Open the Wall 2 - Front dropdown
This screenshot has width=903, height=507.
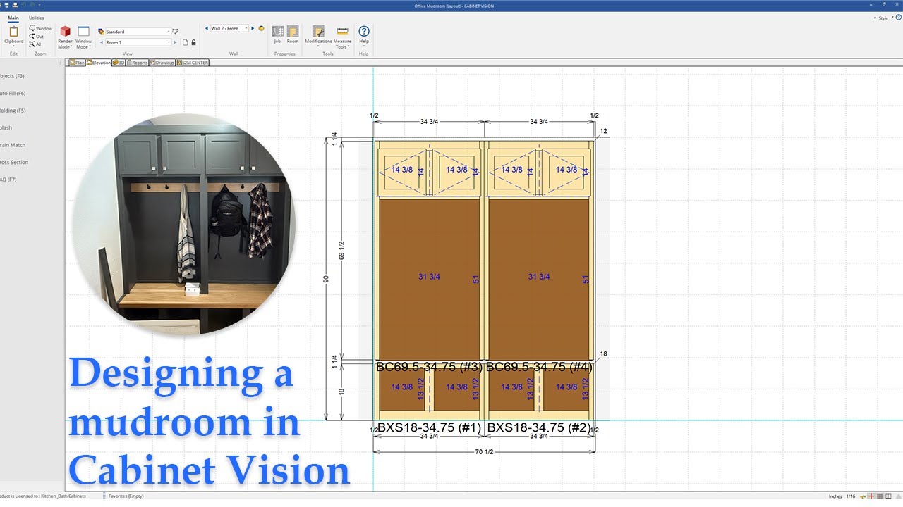(230, 28)
